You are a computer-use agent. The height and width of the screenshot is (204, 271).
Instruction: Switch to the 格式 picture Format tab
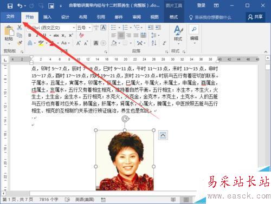tap(173, 17)
